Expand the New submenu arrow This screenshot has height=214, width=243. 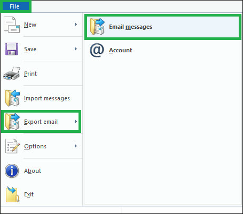76,25
